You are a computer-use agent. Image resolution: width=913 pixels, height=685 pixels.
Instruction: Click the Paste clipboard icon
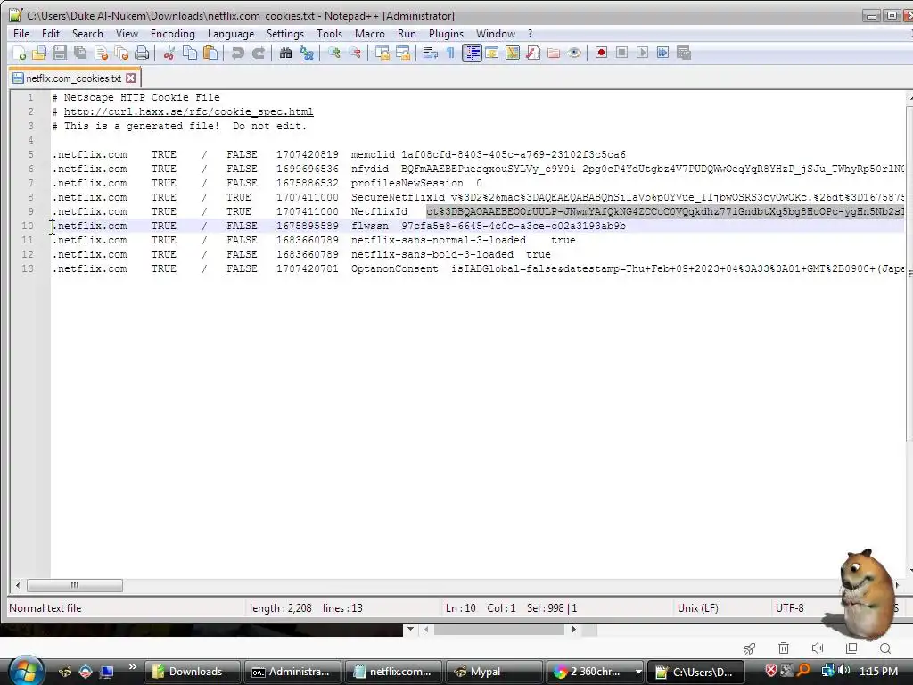210,53
